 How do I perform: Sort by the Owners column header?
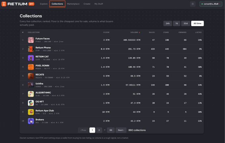click(182, 32)
